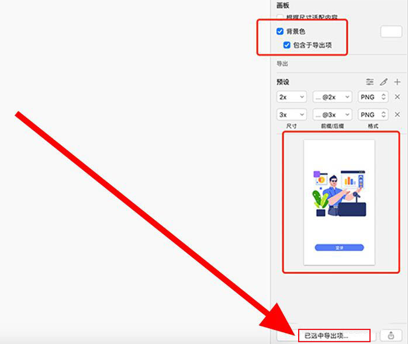Toggle the 包含于导出项 checkbox
The width and height of the screenshot is (408, 344).
(287, 45)
